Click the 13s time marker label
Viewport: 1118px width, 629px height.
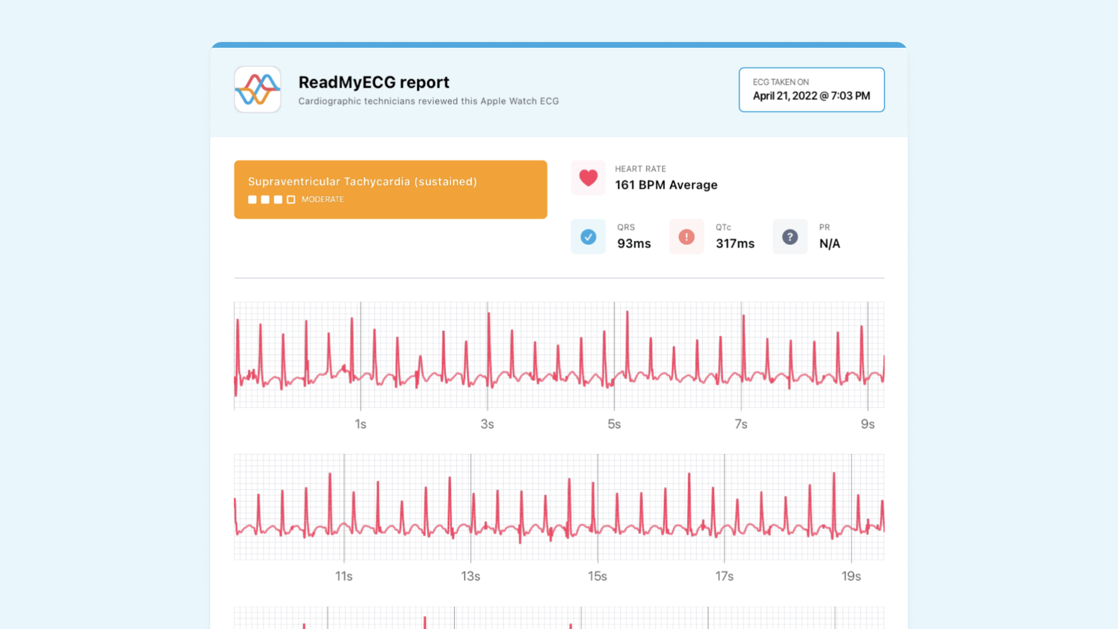(470, 576)
